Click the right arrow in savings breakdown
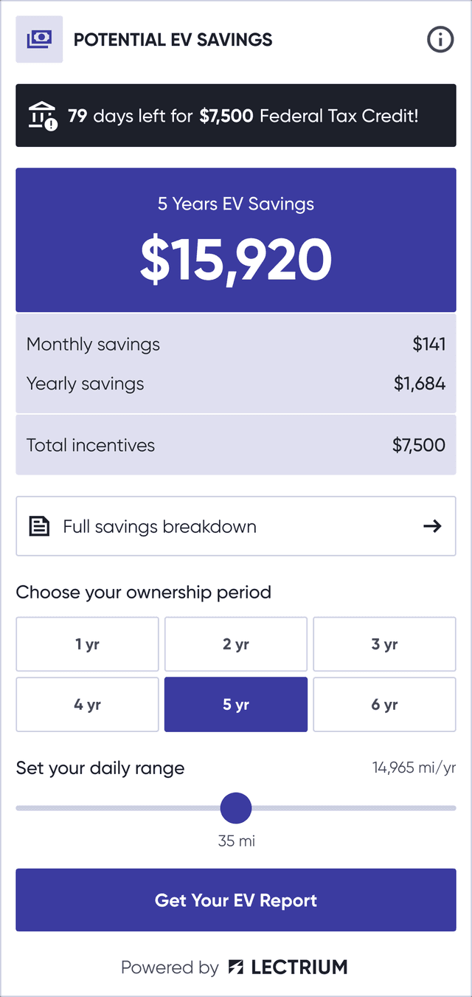 click(x=432, y=526)
